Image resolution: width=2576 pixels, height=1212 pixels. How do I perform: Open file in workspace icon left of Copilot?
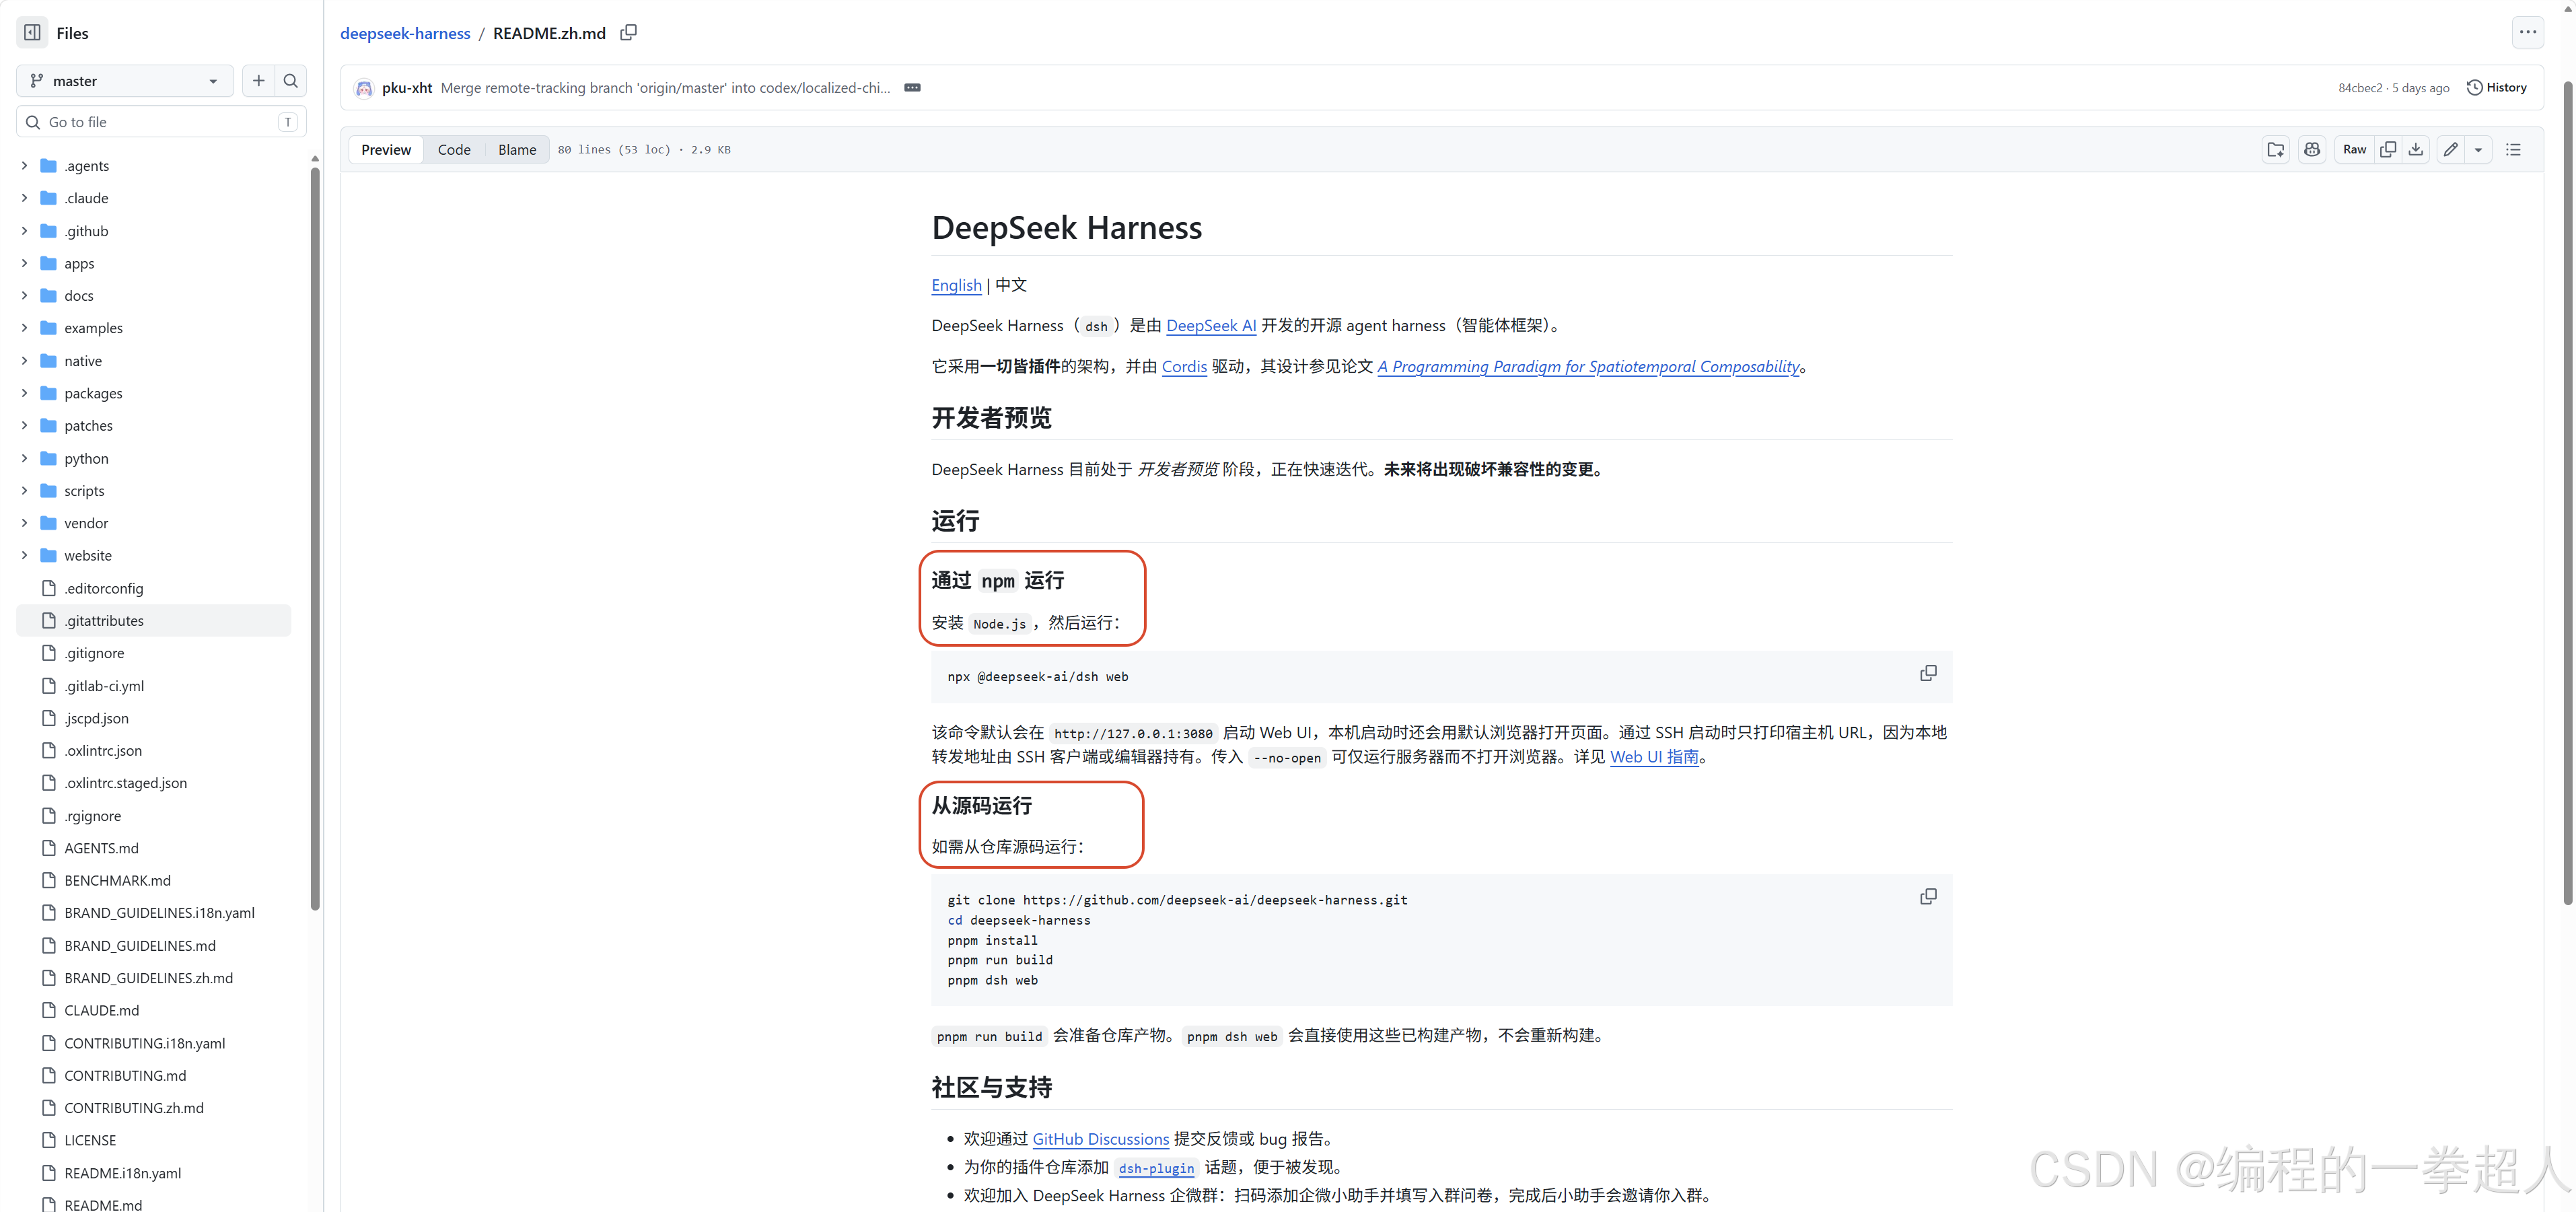2276,150
